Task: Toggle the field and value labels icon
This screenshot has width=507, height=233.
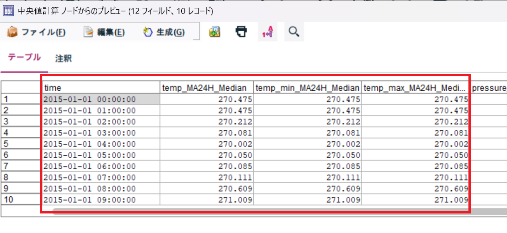Action: (x=268, y=32)
